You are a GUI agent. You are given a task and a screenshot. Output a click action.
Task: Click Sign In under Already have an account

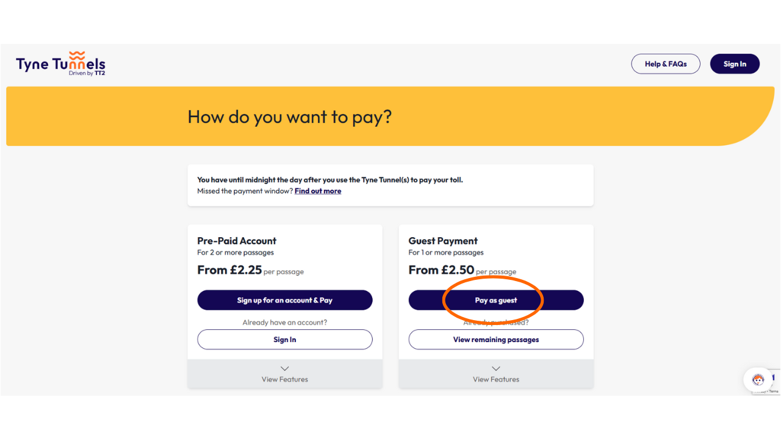tap(285, 340)
